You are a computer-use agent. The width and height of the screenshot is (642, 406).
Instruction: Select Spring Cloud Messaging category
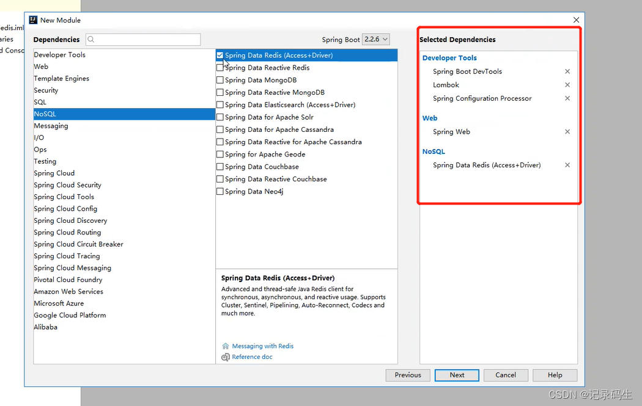124,268
